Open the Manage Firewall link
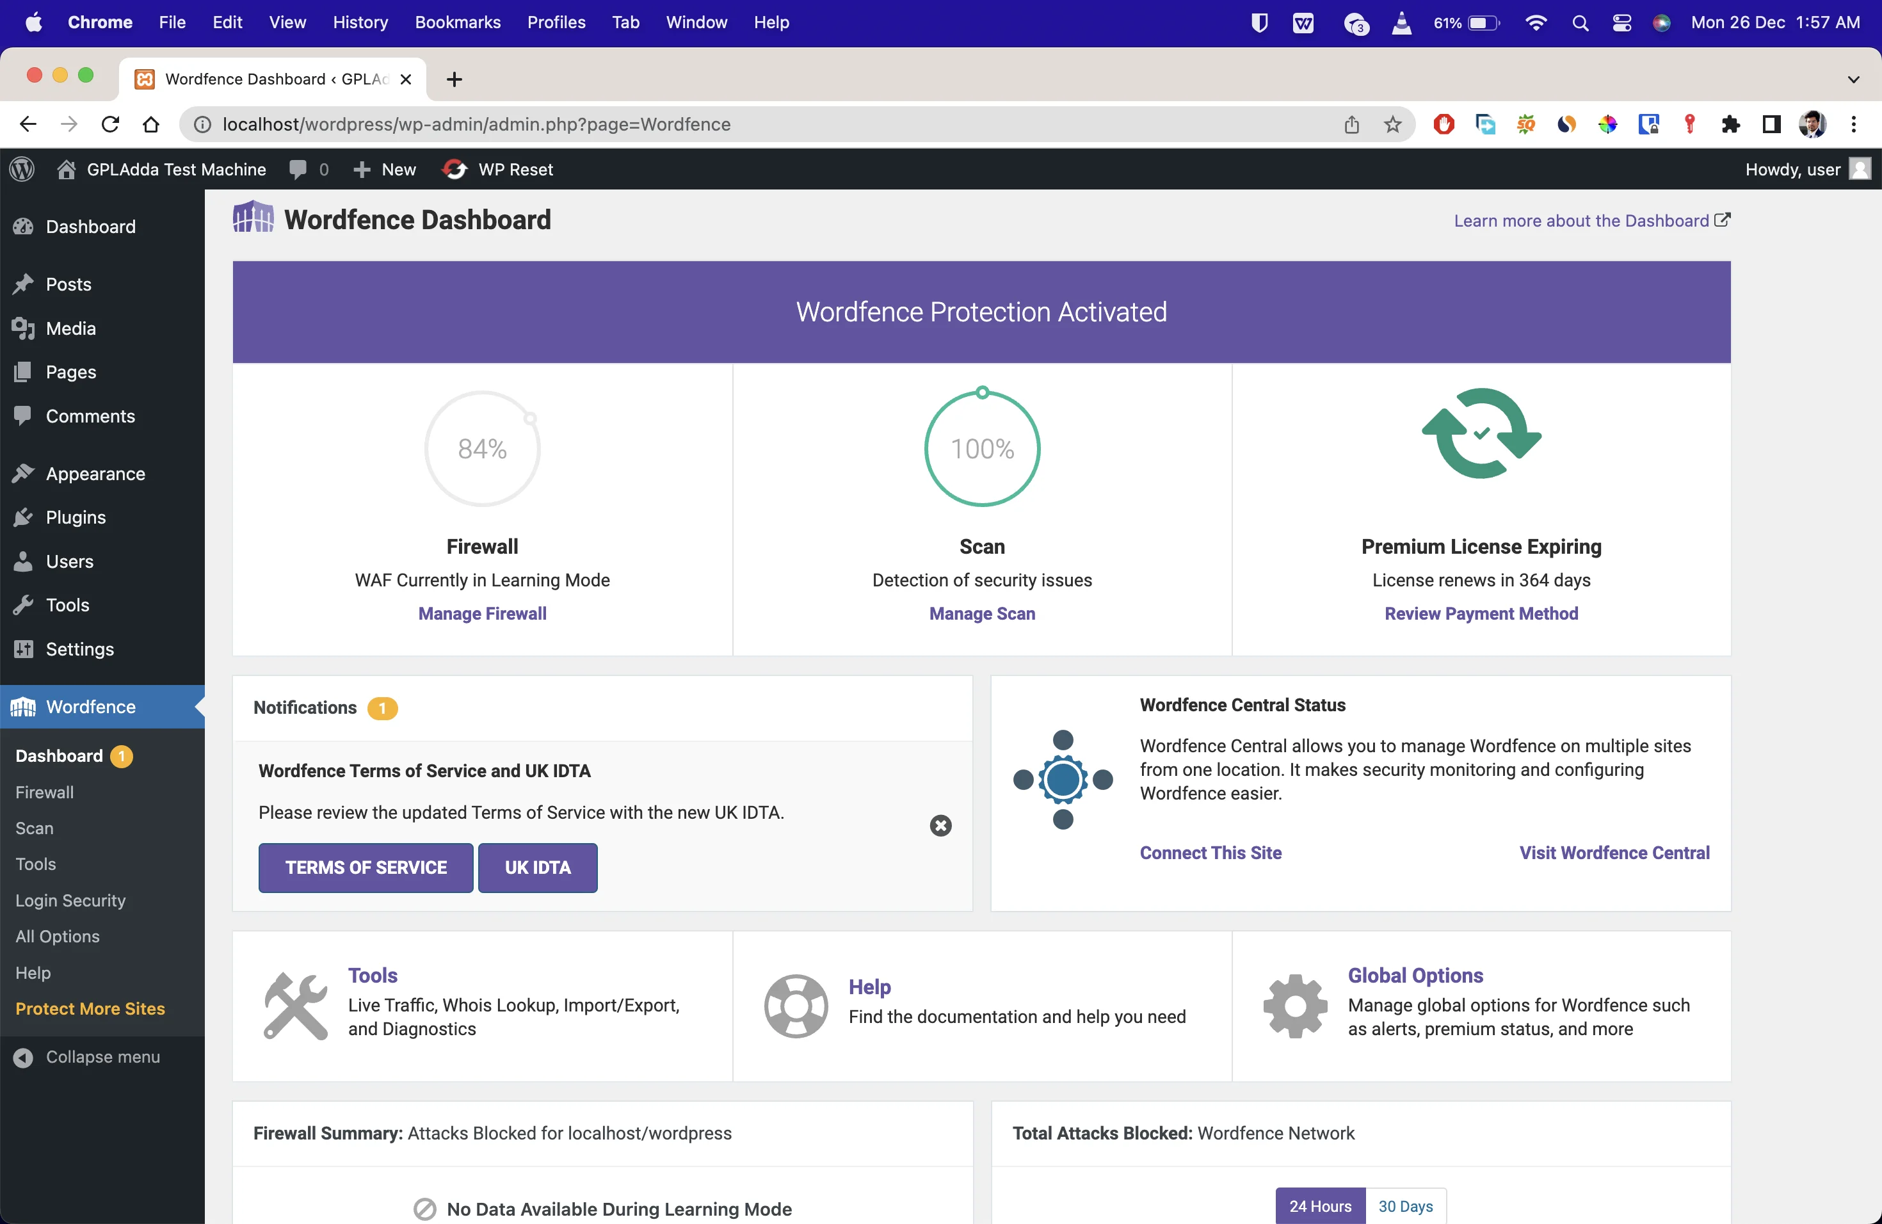 (483, 613)
